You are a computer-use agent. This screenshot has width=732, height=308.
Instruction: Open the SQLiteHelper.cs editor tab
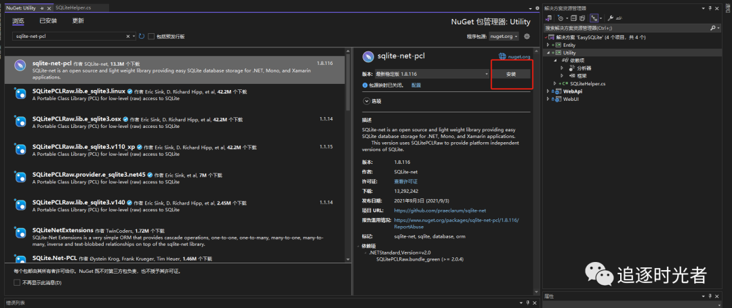coord(73,7)
